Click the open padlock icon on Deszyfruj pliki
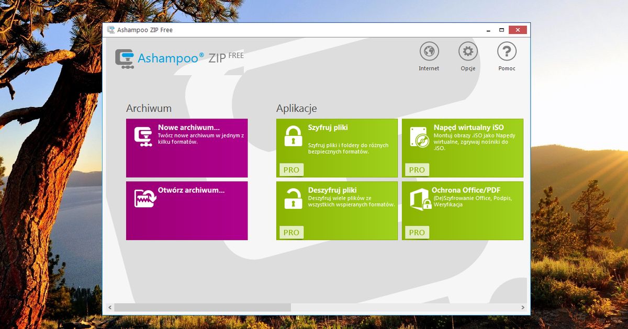This screenshot has width=628, height=329. 293,198
